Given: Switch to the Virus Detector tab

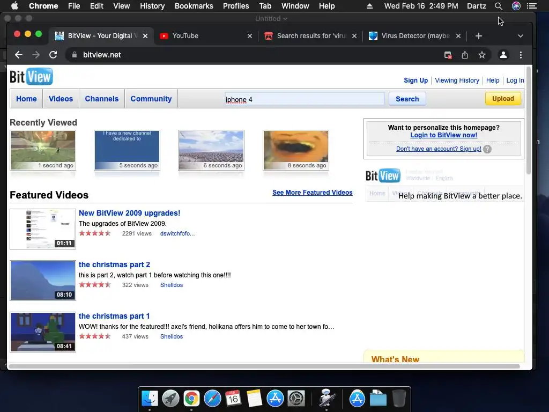Looking at the screenshot, I should pos(415,36).
